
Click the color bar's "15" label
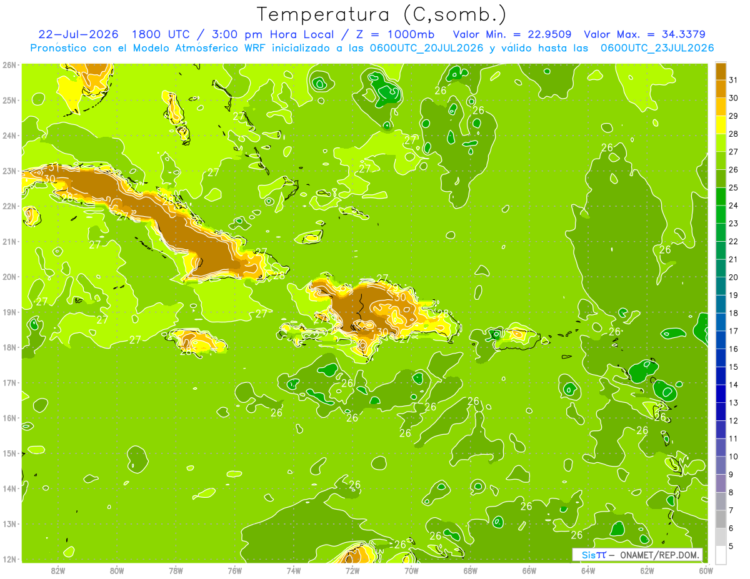click(x=733, y=367)
